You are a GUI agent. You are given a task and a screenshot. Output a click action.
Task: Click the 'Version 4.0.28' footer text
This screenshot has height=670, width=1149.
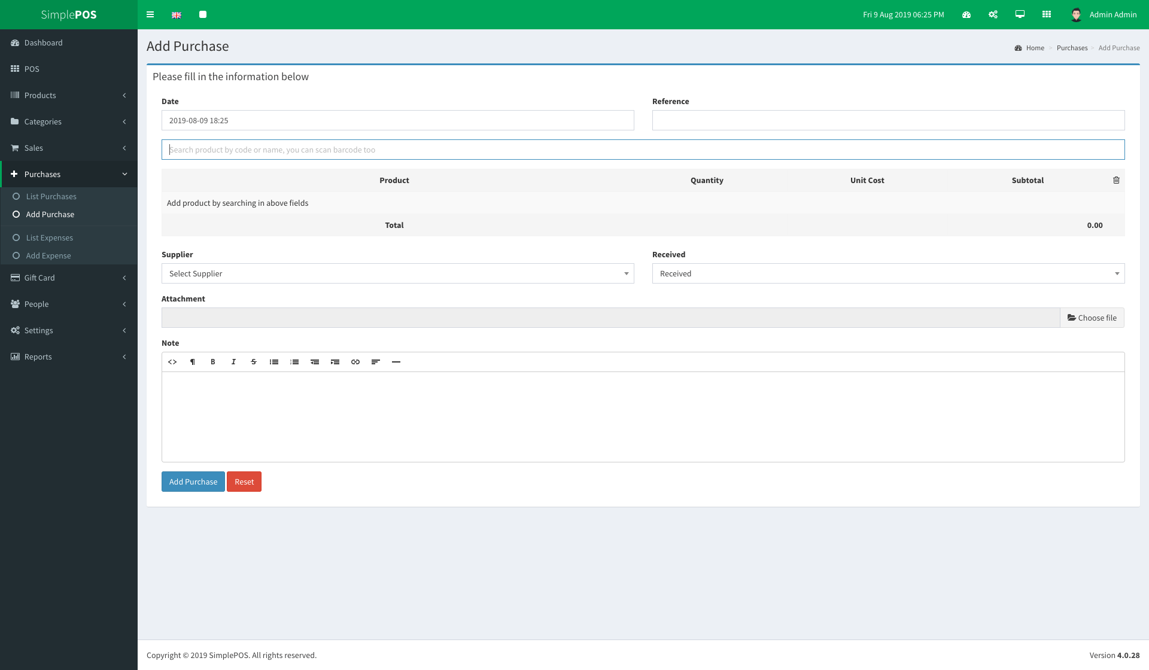pyautogui.click(x=1114, y=655)
